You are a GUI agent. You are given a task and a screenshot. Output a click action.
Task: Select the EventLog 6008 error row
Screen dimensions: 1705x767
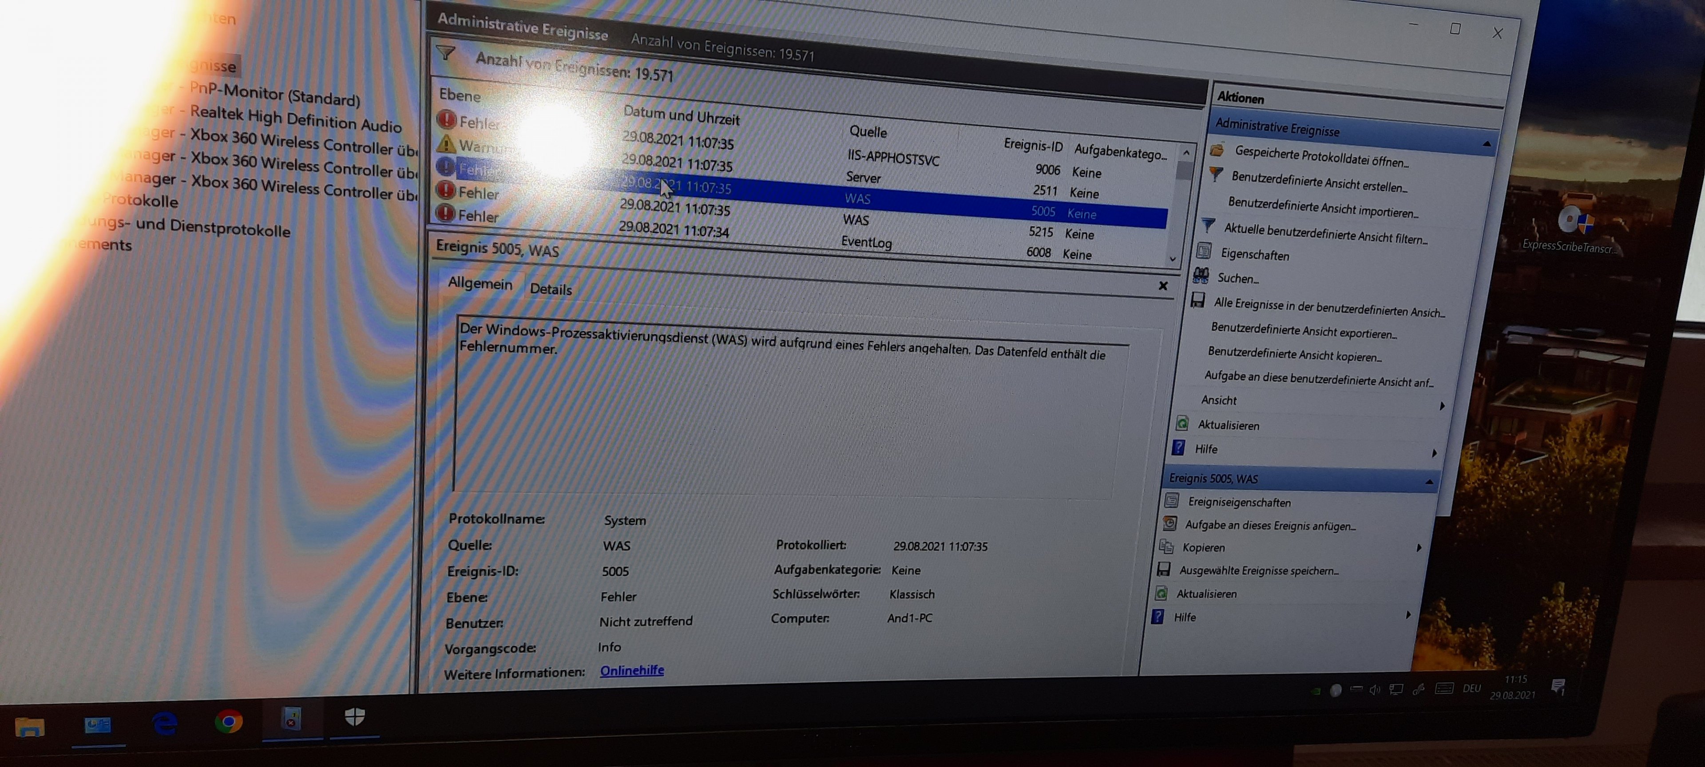point(866,242)
